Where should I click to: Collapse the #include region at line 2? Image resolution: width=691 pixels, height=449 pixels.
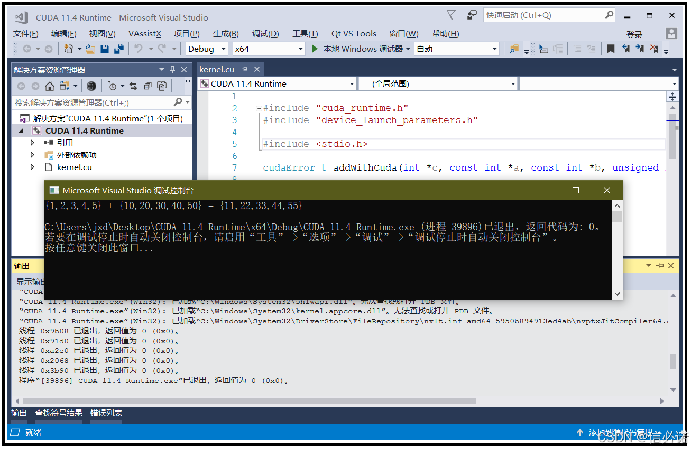pyautogui.click(x=259, y=108)
